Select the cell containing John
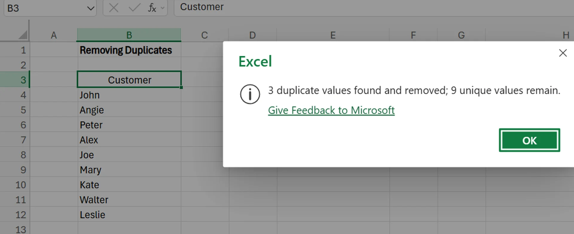This screenshot has width=574, height=234. coord(129,95)
